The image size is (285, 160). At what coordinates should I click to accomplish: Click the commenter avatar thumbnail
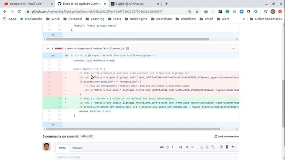click(x=46, y=146)
